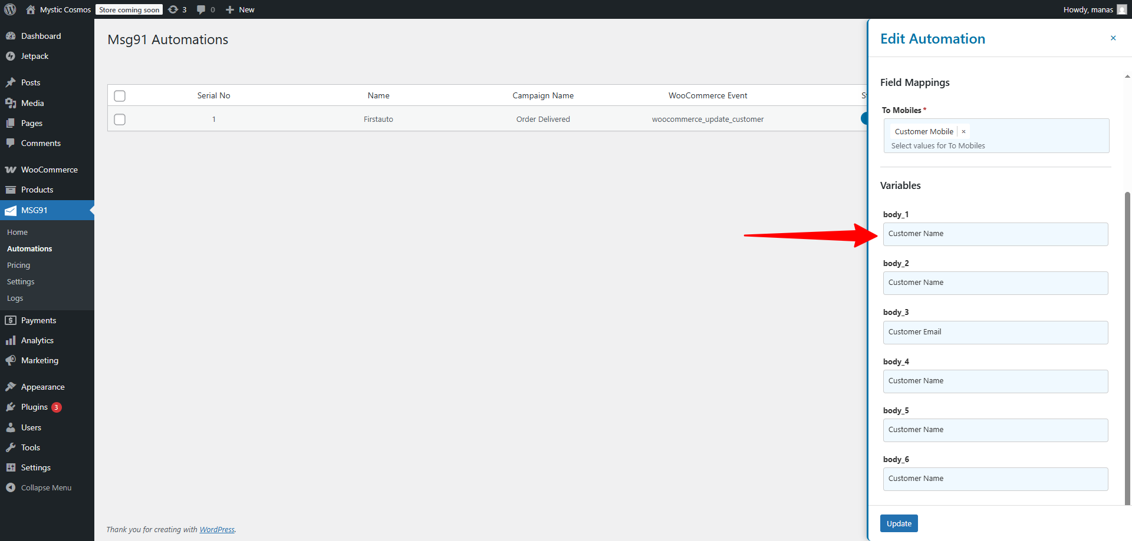Click the Store coming soon badge
1132x541 pixels.
(129, 9)
